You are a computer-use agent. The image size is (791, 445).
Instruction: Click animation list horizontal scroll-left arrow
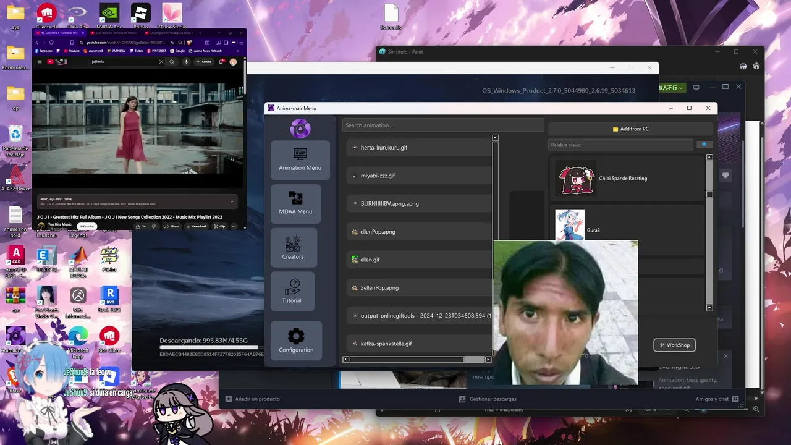pos(346,359)
